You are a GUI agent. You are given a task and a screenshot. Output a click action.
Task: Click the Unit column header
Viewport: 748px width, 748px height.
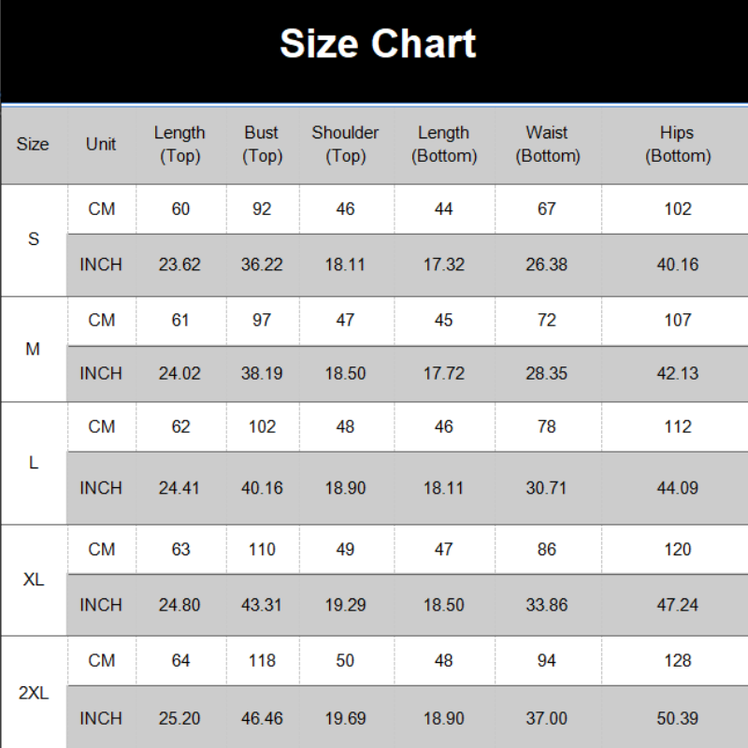101,145
